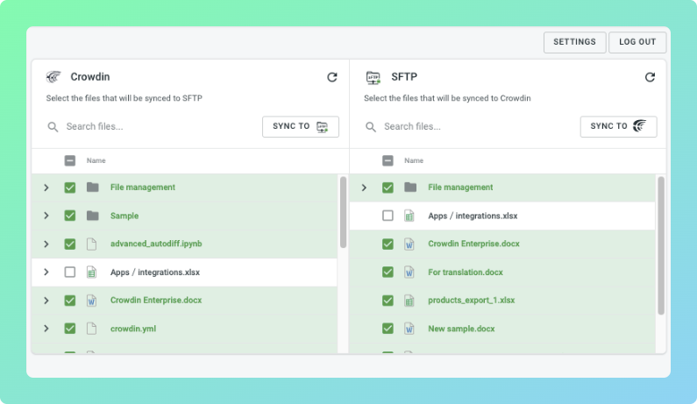This screenshot has width=697, height=404.
Task: Click Word icon of New sample.docx
Action: click(x=409, y=329)
